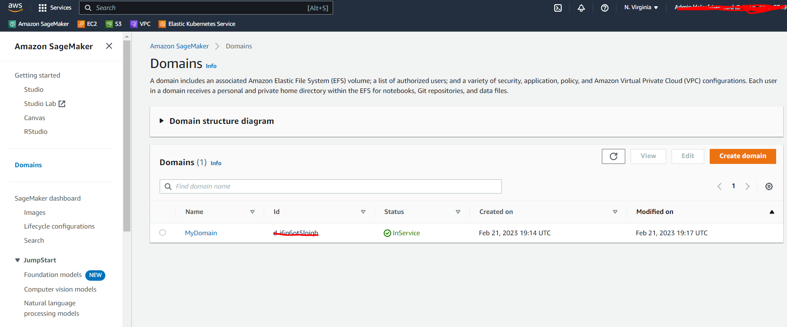
Task: Open table preferences gear icon
Action: (x=769, y=186)
